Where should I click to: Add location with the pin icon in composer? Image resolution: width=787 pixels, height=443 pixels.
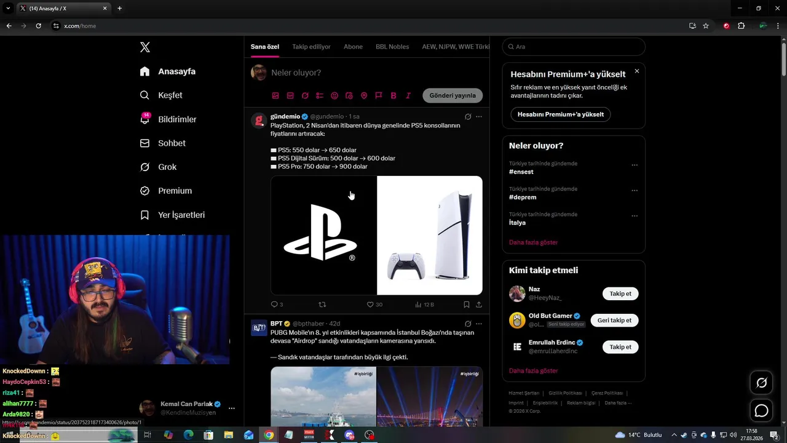pos(364,95)
